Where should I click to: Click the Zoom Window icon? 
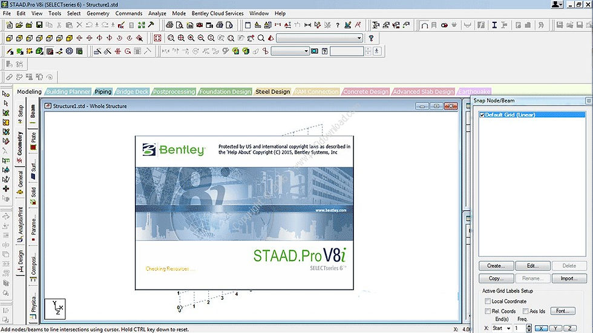pyautogui.click(x=171, y=38)
